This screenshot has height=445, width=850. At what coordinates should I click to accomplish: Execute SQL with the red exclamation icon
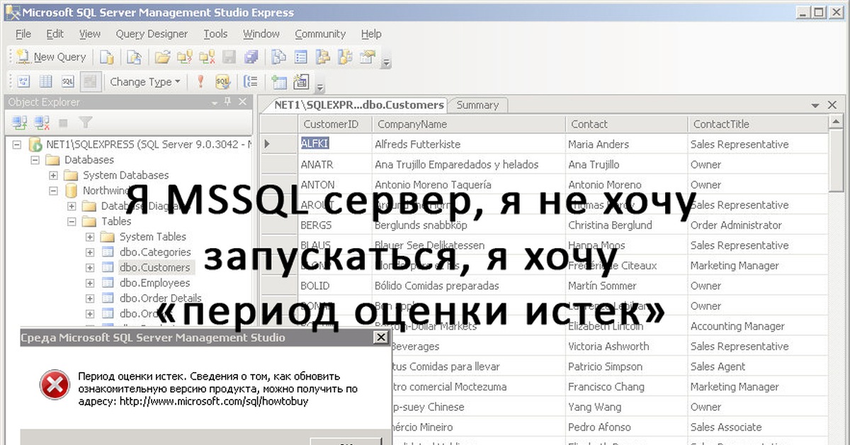point(200,81)
